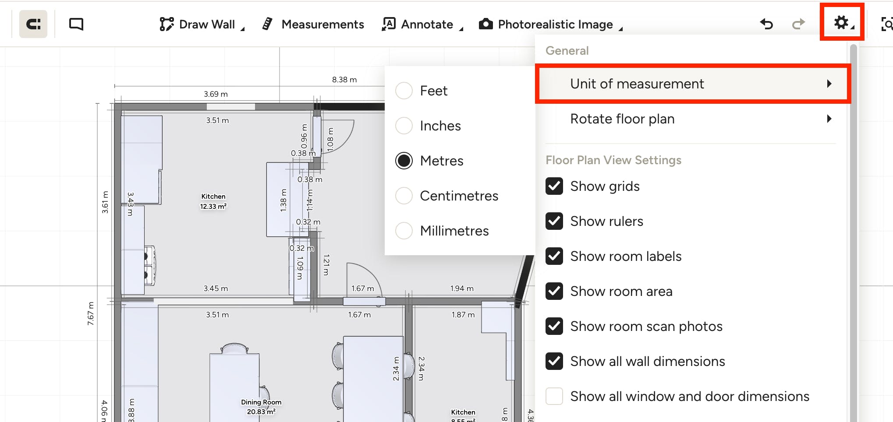Toggle the Show room area checkbox
893x422 pixels.
tap(554, 291)
